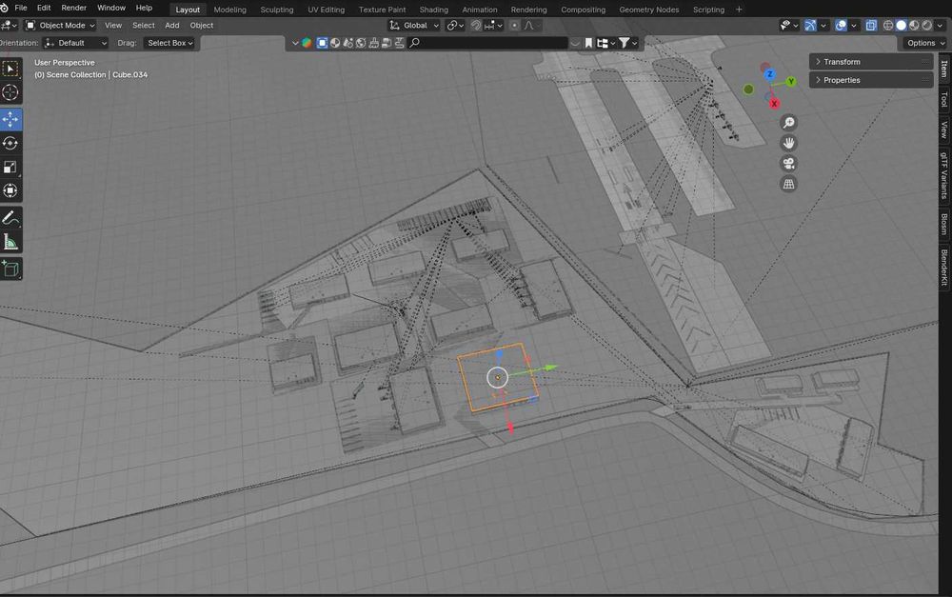952x597 pixels.
Task: Click the red X axis gizmo ball
Action: (774, 104)
